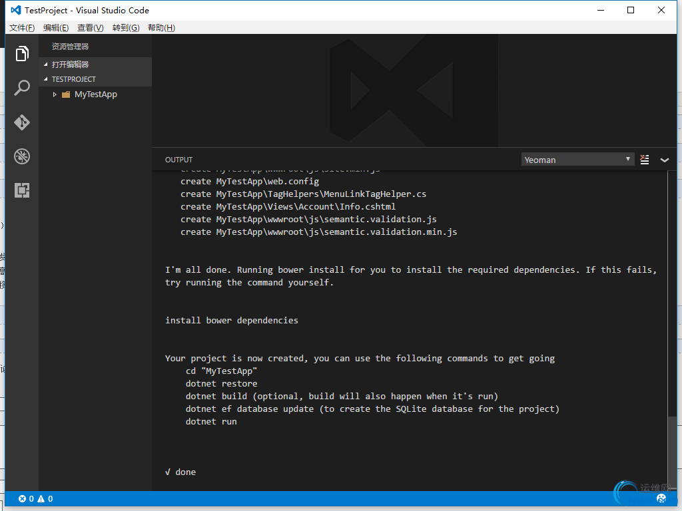This screenshot has width=682, height=511.
Task: Collapse the 打开编辑器 section
Action: click(x=46, y=65)
